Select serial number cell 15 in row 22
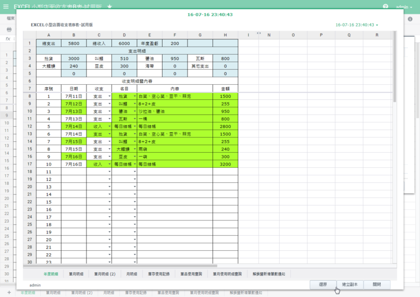The image size is (420, 297). tap(48, 202)
